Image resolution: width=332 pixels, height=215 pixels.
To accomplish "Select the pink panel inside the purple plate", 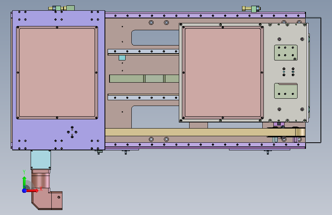I will 57,72.
